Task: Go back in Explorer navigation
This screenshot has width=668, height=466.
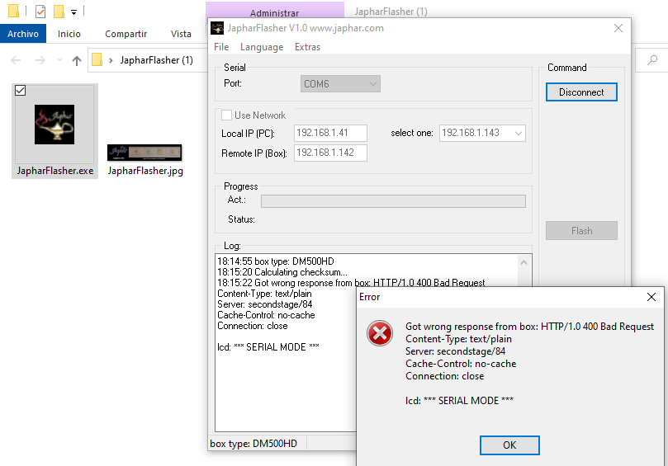Action: [16, 60]
